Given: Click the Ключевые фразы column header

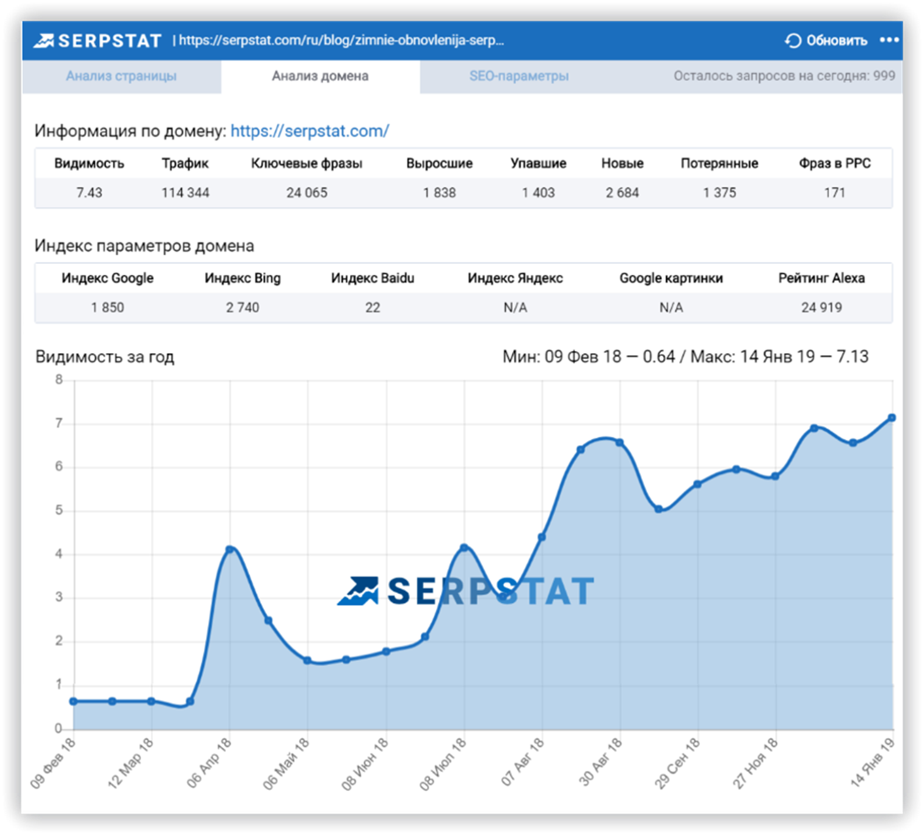Looking at the screenshot, I should (307, 163).
